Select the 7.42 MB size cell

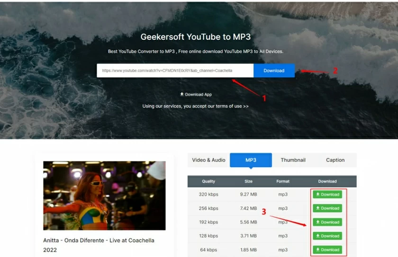[x=248, y=208]
